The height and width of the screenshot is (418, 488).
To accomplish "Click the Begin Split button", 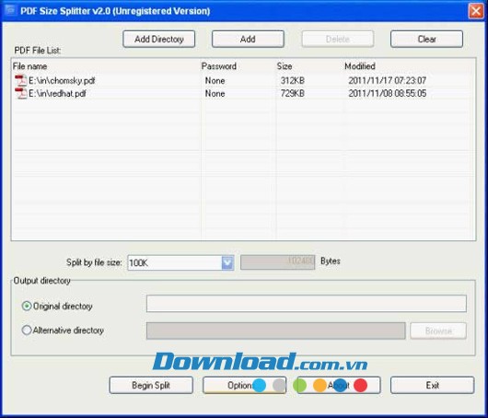I will (151, 386).
